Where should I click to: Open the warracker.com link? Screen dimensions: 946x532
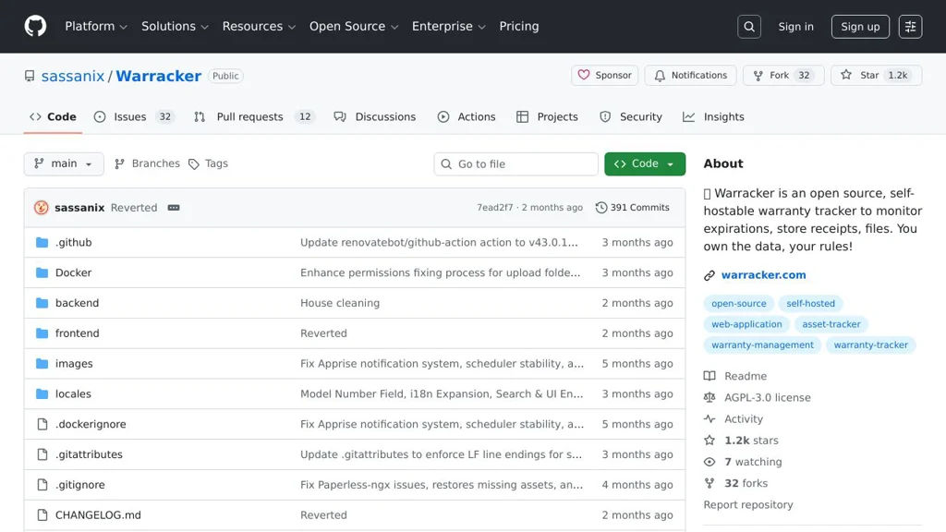tap(763, 275)
